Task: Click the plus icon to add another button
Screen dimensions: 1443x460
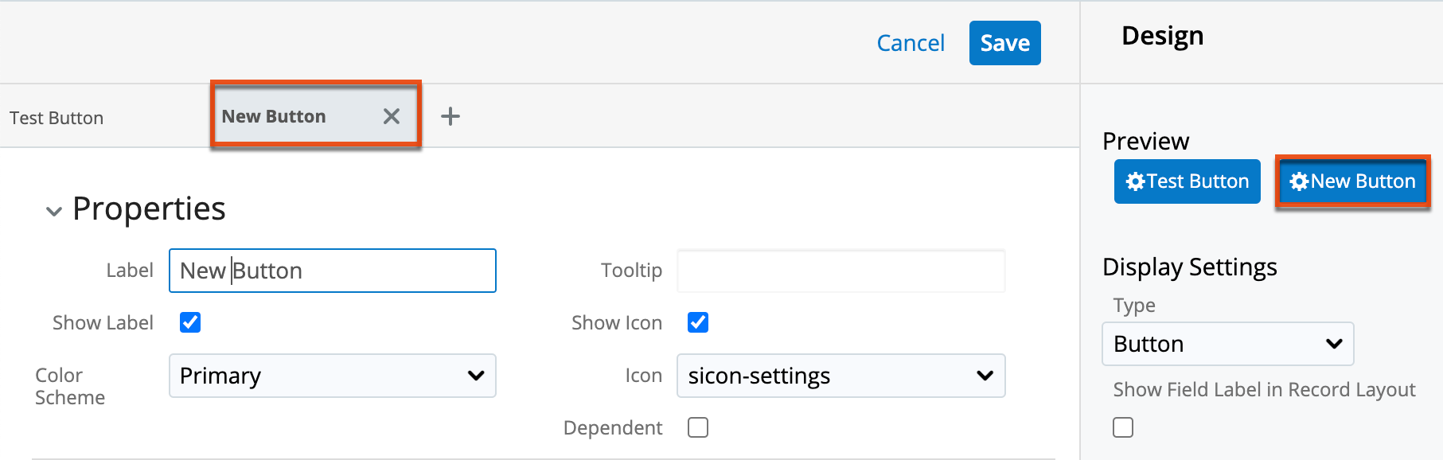Action: coord(450,116)
